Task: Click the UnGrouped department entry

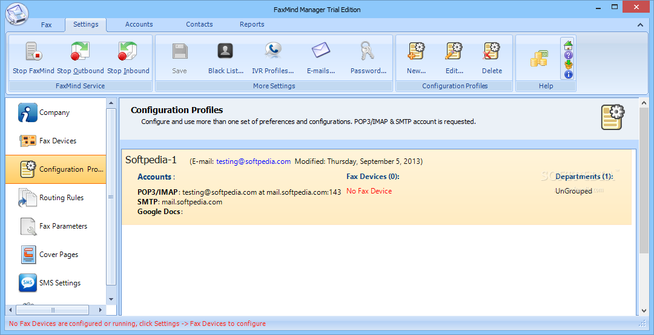Action: click(x=573, y=191)
